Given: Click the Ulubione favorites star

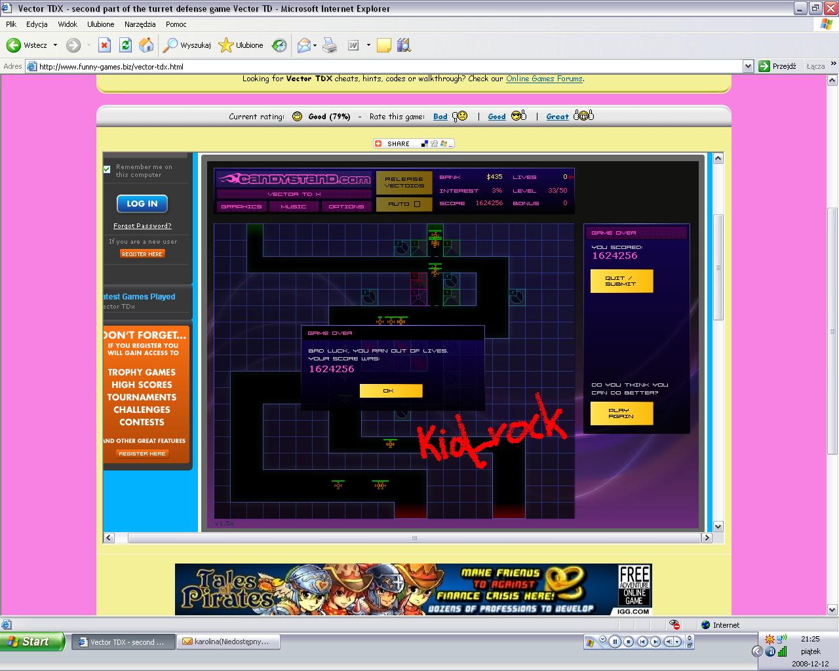Looking at the screenshot, I should tap(226, 45).
